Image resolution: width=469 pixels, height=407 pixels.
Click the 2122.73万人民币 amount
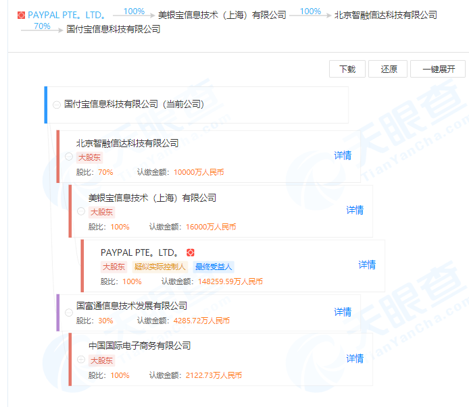point(214,376)
